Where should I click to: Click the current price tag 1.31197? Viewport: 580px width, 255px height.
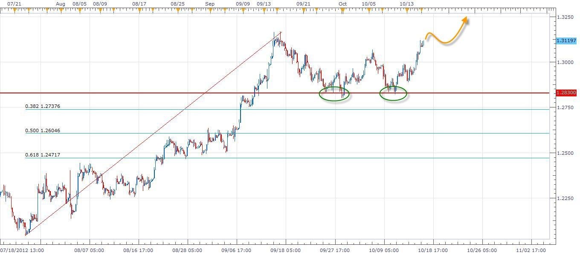click(x=566, y=40)
